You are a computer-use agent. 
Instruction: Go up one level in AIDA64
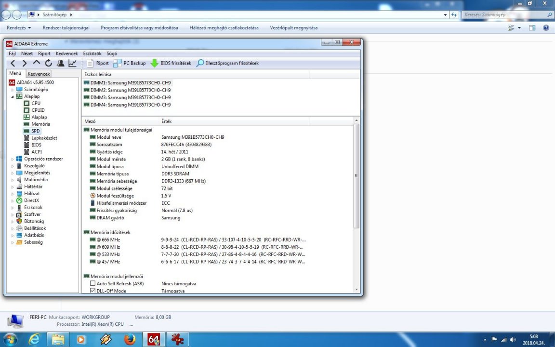click(x=37, y=63)
